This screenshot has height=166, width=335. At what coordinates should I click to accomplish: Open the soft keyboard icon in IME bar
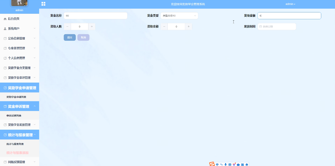click(x=230, y=165)
